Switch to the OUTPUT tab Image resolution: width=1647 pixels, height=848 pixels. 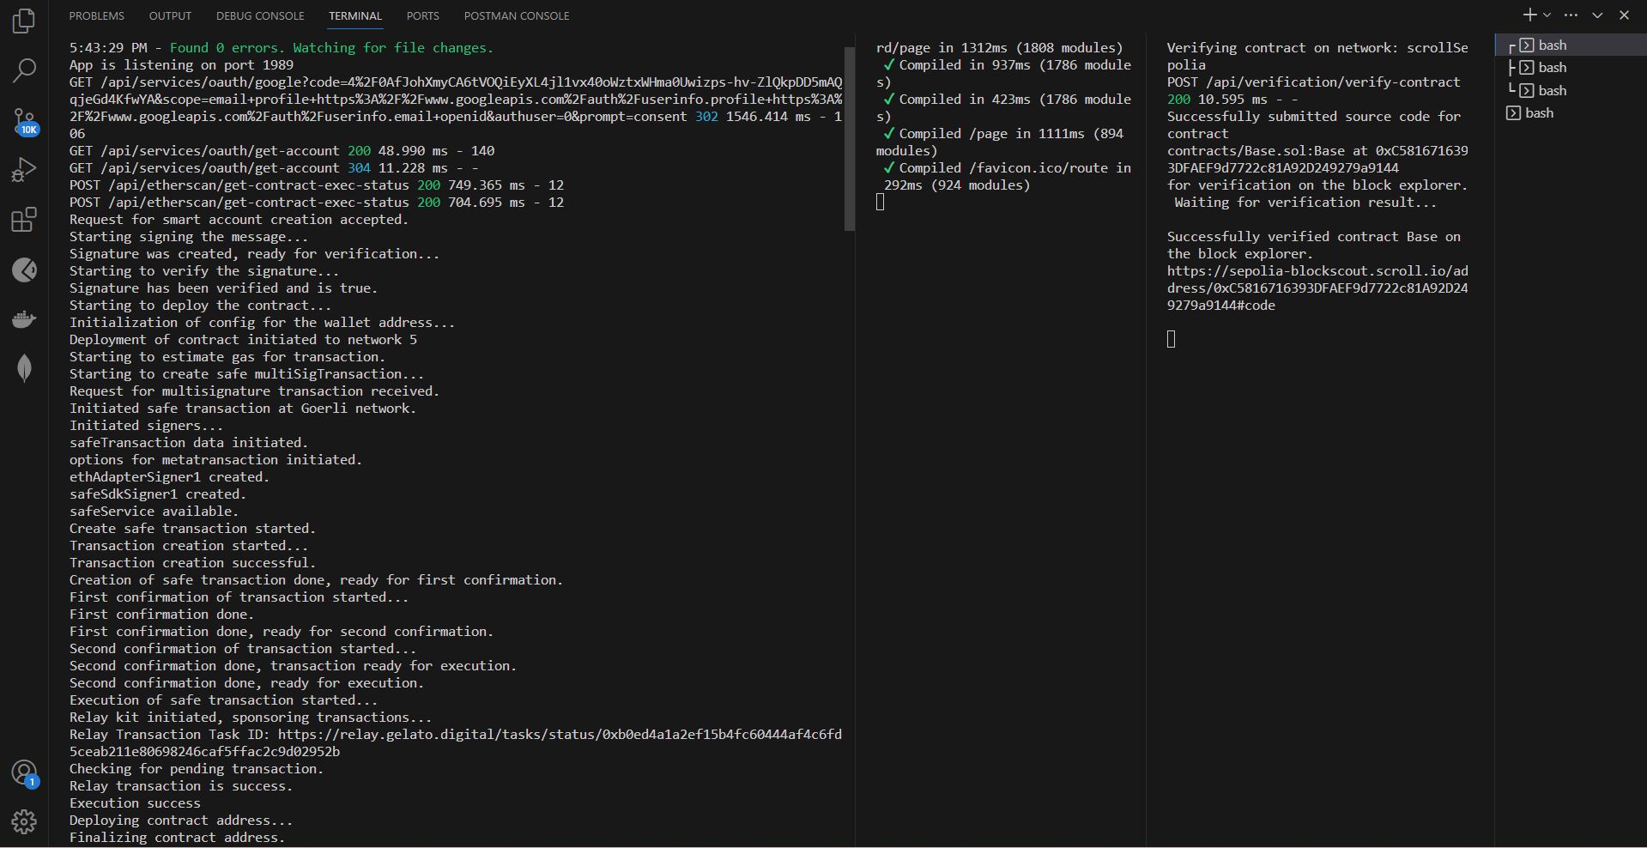point(170,15)
